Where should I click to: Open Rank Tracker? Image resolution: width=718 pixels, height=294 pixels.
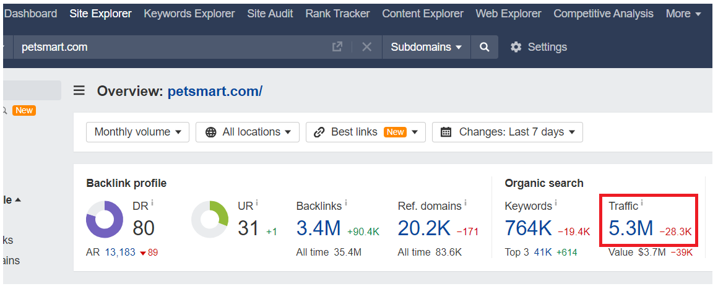pos(337,14)
